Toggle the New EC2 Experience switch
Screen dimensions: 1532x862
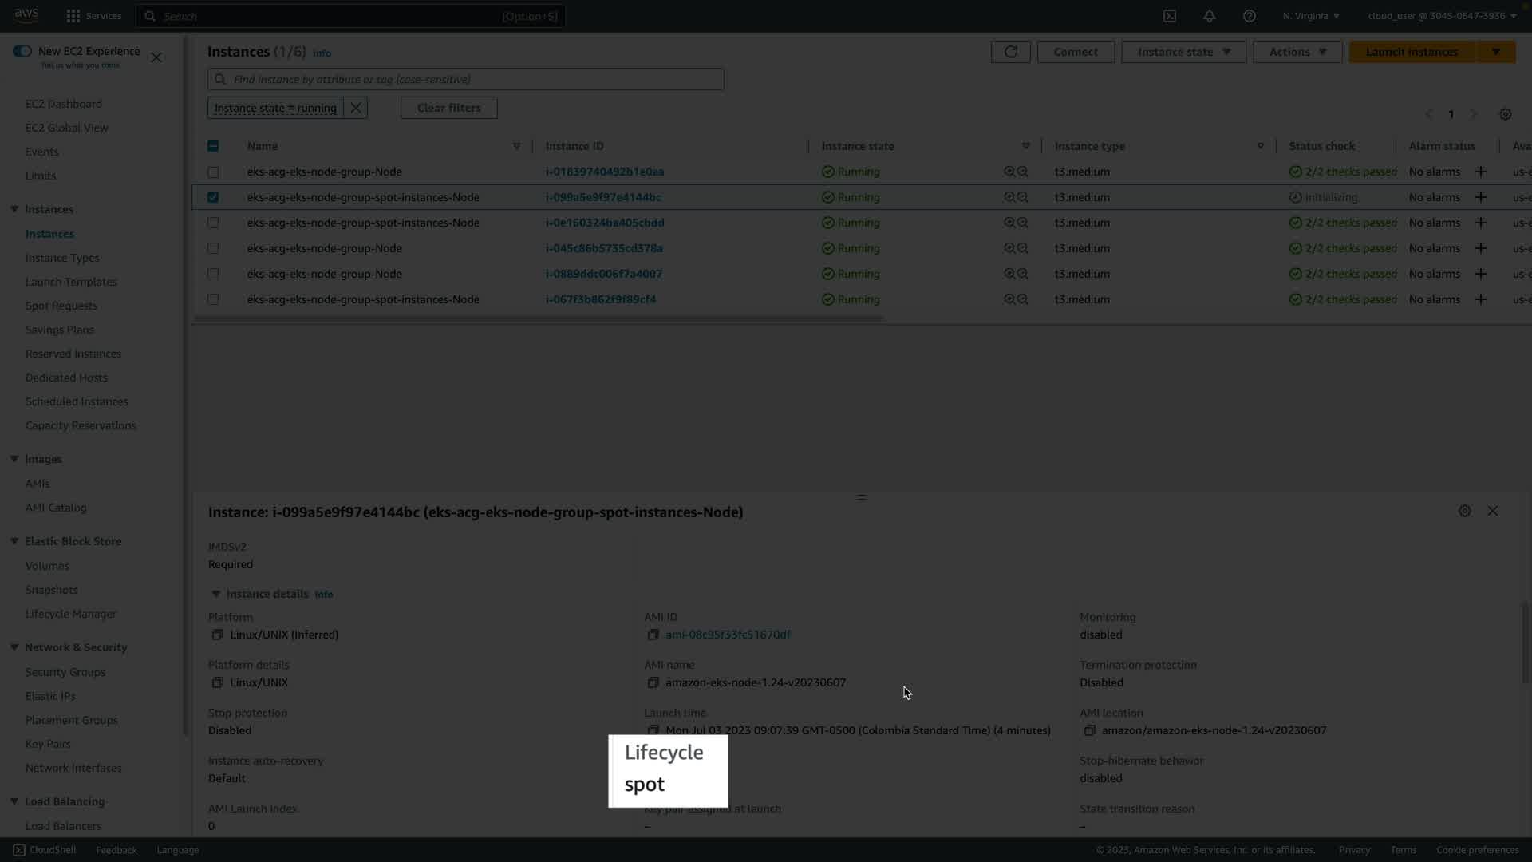point(22,51)
